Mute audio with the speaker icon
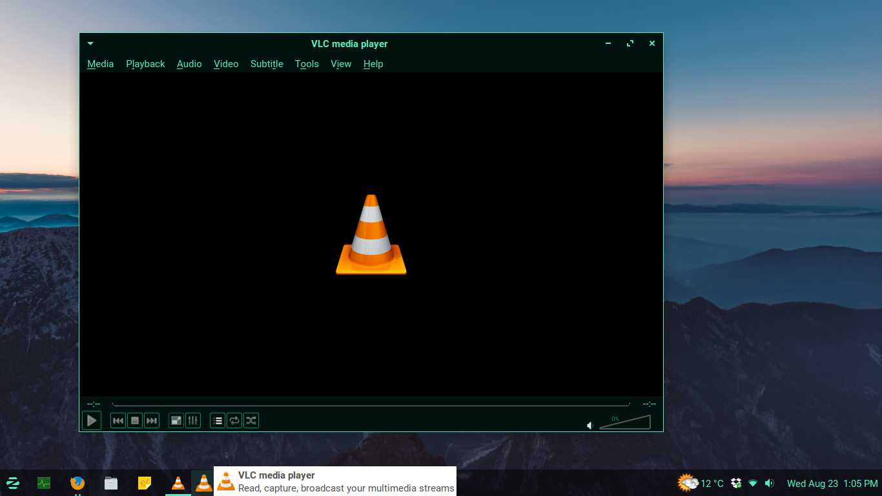The width and height of the screenshot is (882, 496). tap(590, 426)
